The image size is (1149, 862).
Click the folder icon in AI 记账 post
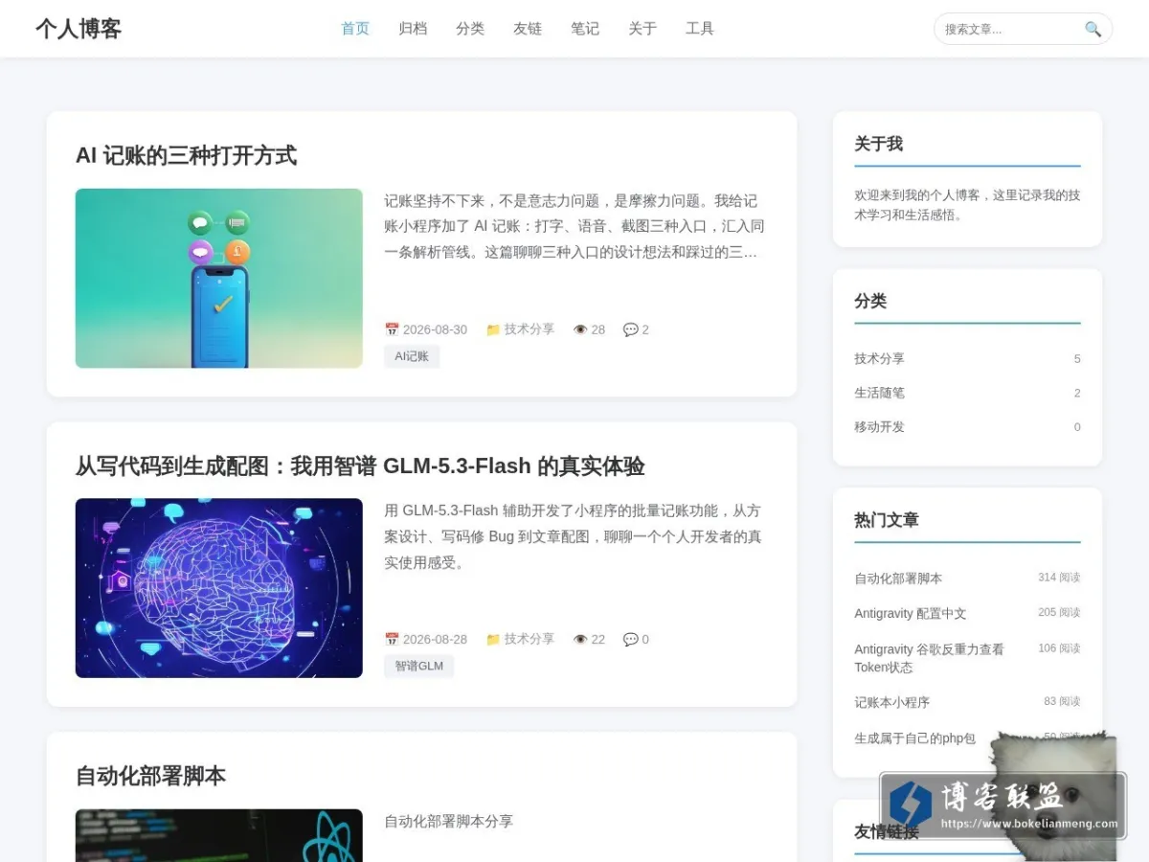tap(493, 329)
